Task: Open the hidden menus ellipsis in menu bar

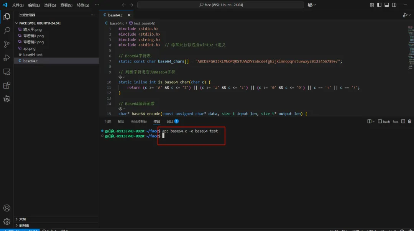Action: pyautogui.click(x=97, y=5)
